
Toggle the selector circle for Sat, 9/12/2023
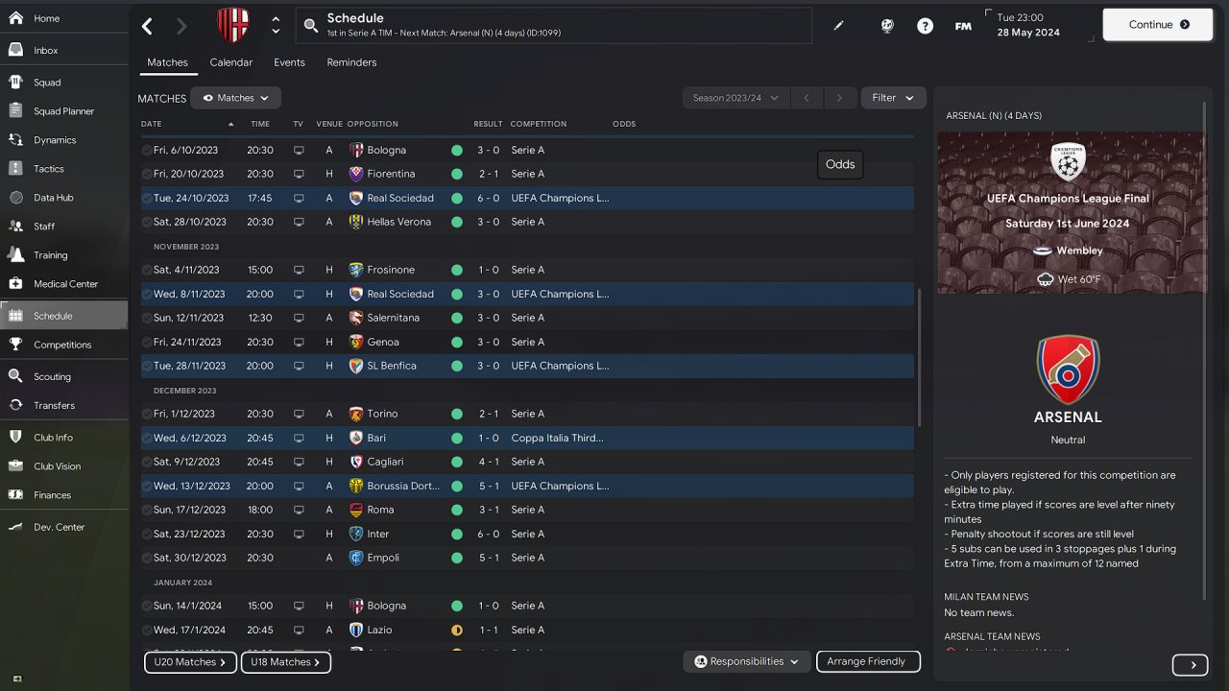(x=147, y=462)
